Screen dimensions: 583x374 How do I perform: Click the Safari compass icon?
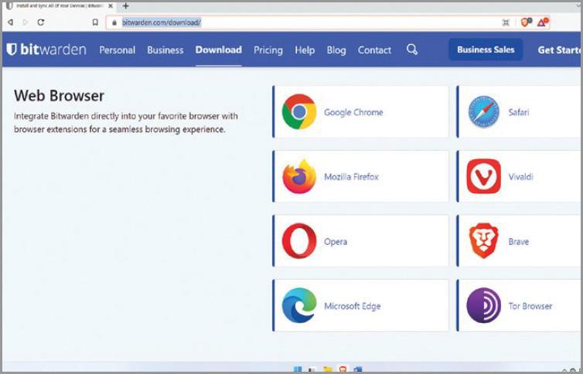[484, 112]
